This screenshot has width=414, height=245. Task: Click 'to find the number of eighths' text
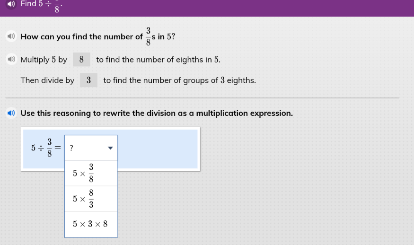(x=158, y=60)
